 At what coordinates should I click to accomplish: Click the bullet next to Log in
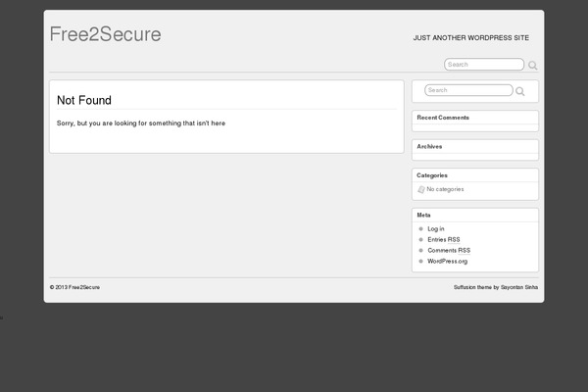click(x=421, y=228)
